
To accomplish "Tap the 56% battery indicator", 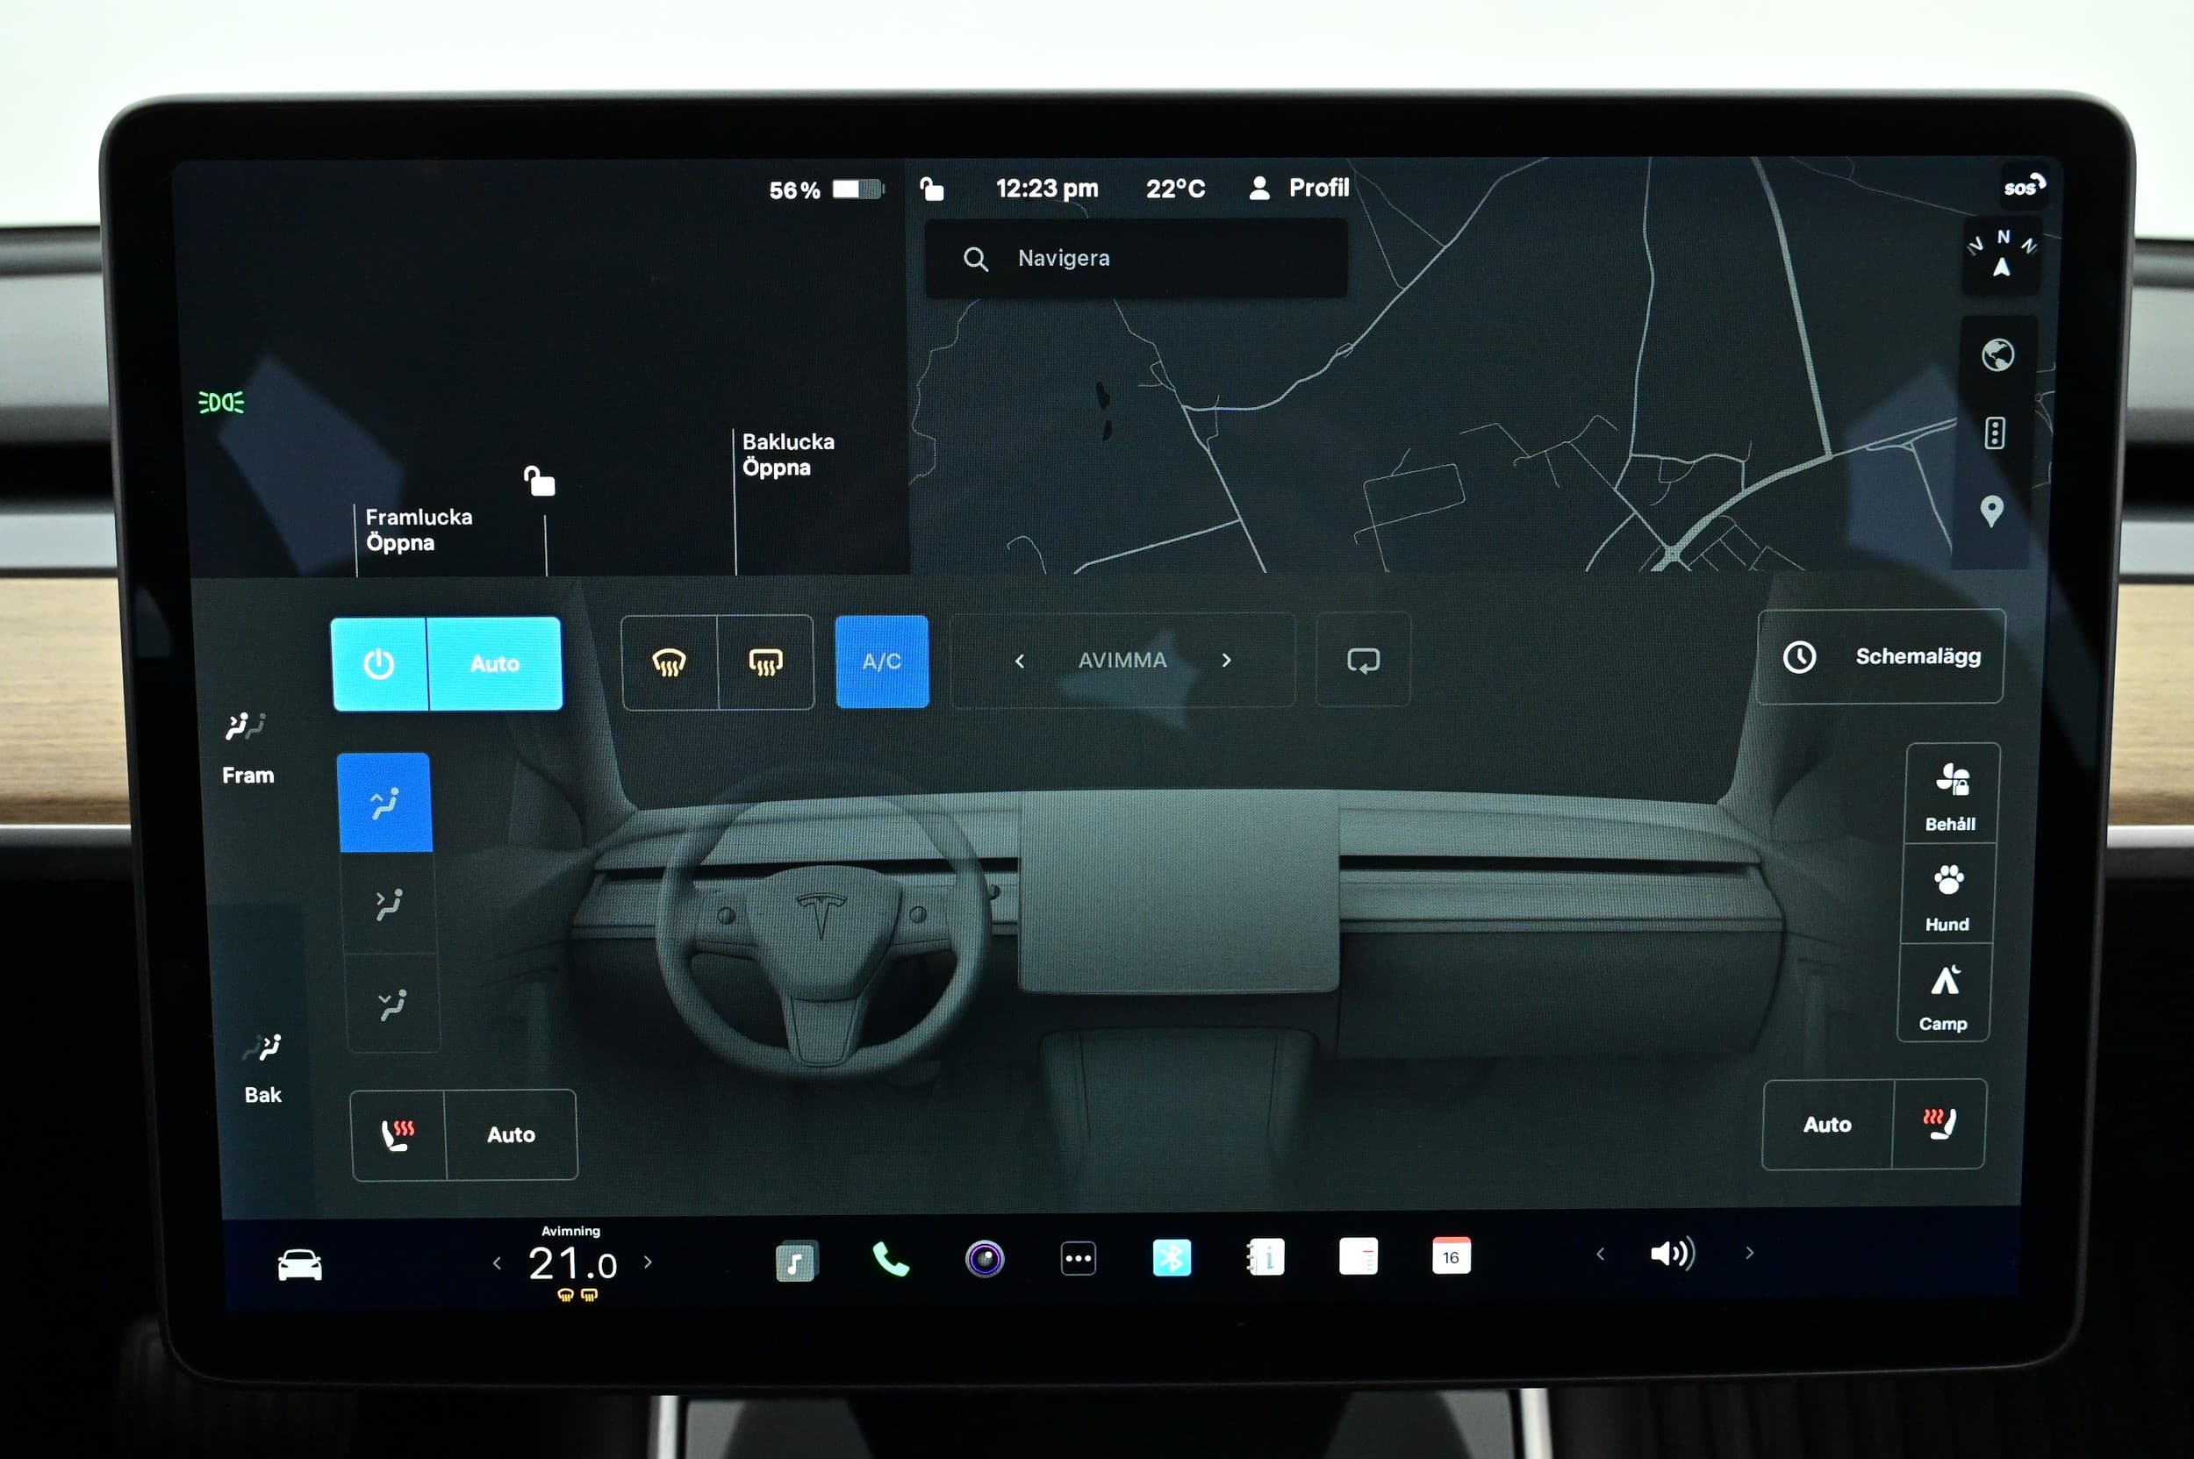I will [x=825, y=190].
